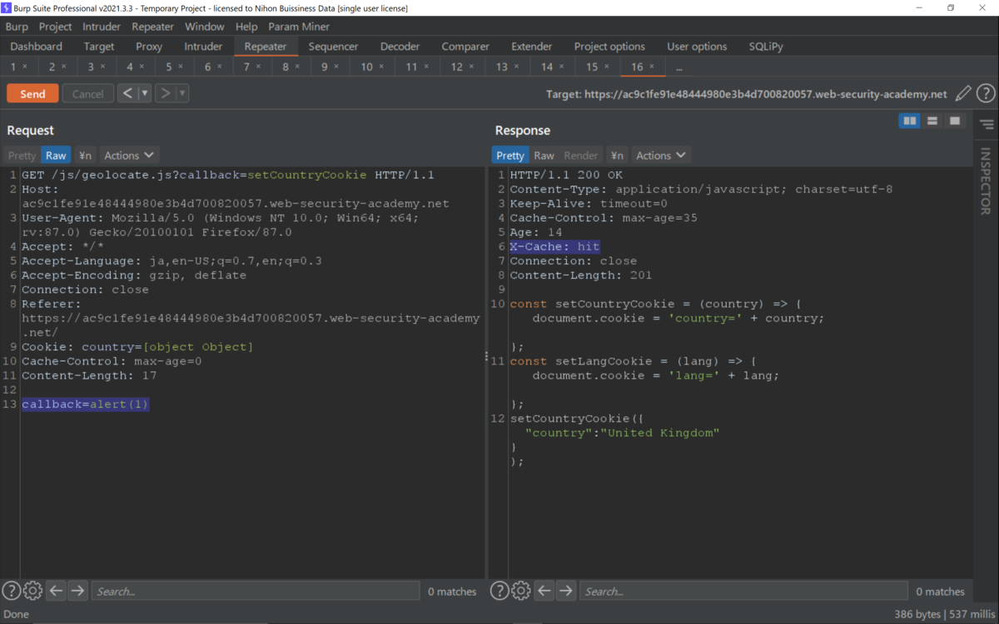Open the SQLiPy tab

click(x=766, y=47)
